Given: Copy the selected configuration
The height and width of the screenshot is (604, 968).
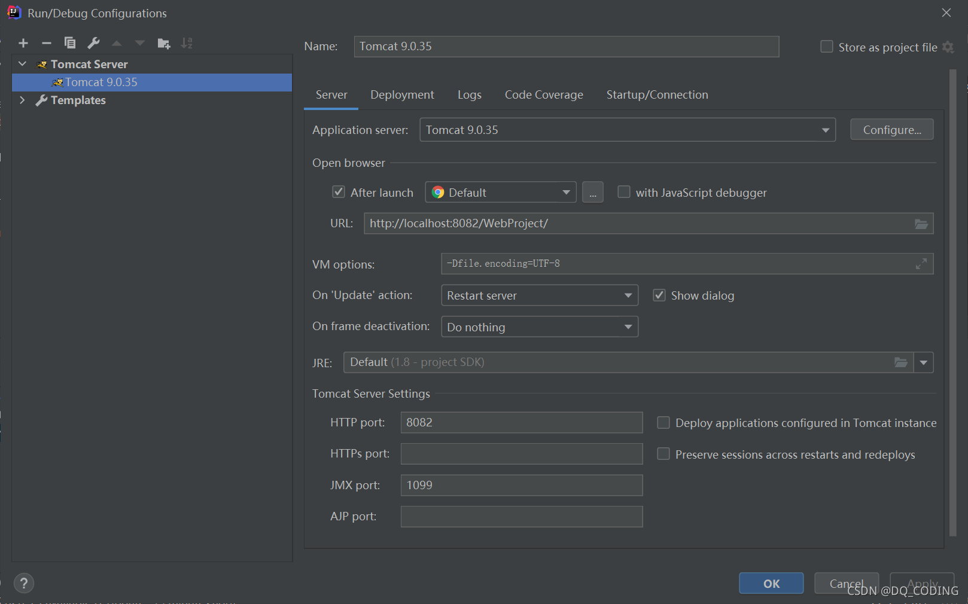Looking at the screenshot, I should [70, 43].
